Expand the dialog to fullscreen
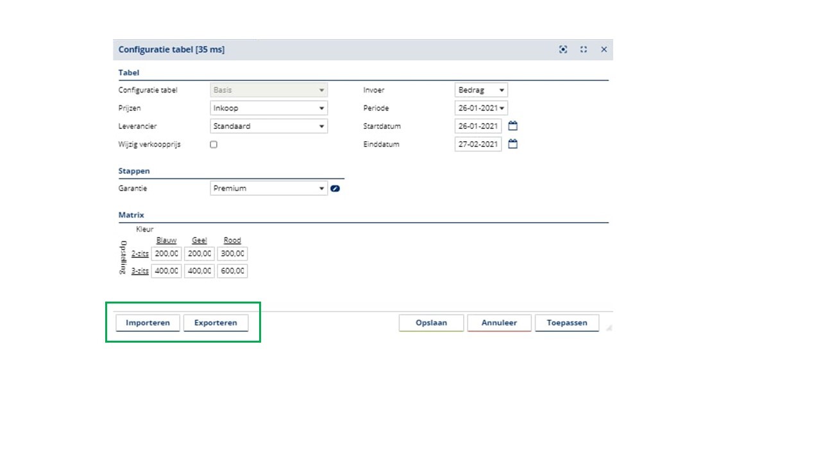Screen dimensions: 821x462 coord(584,49)
